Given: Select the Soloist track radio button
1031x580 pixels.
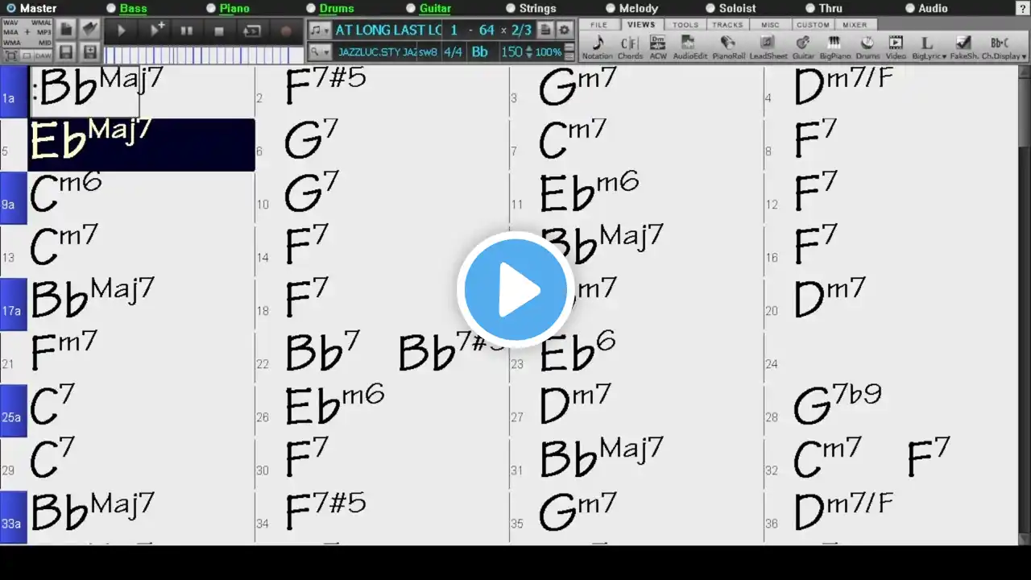Looking at the screenshot, I should (710, 8).
